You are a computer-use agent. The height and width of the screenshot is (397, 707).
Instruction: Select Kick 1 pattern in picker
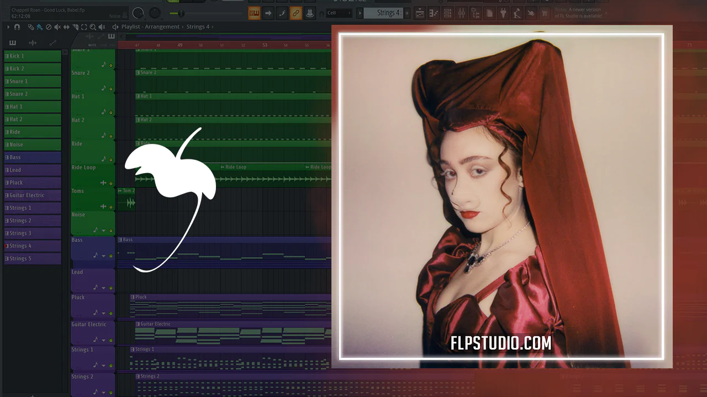33,56
